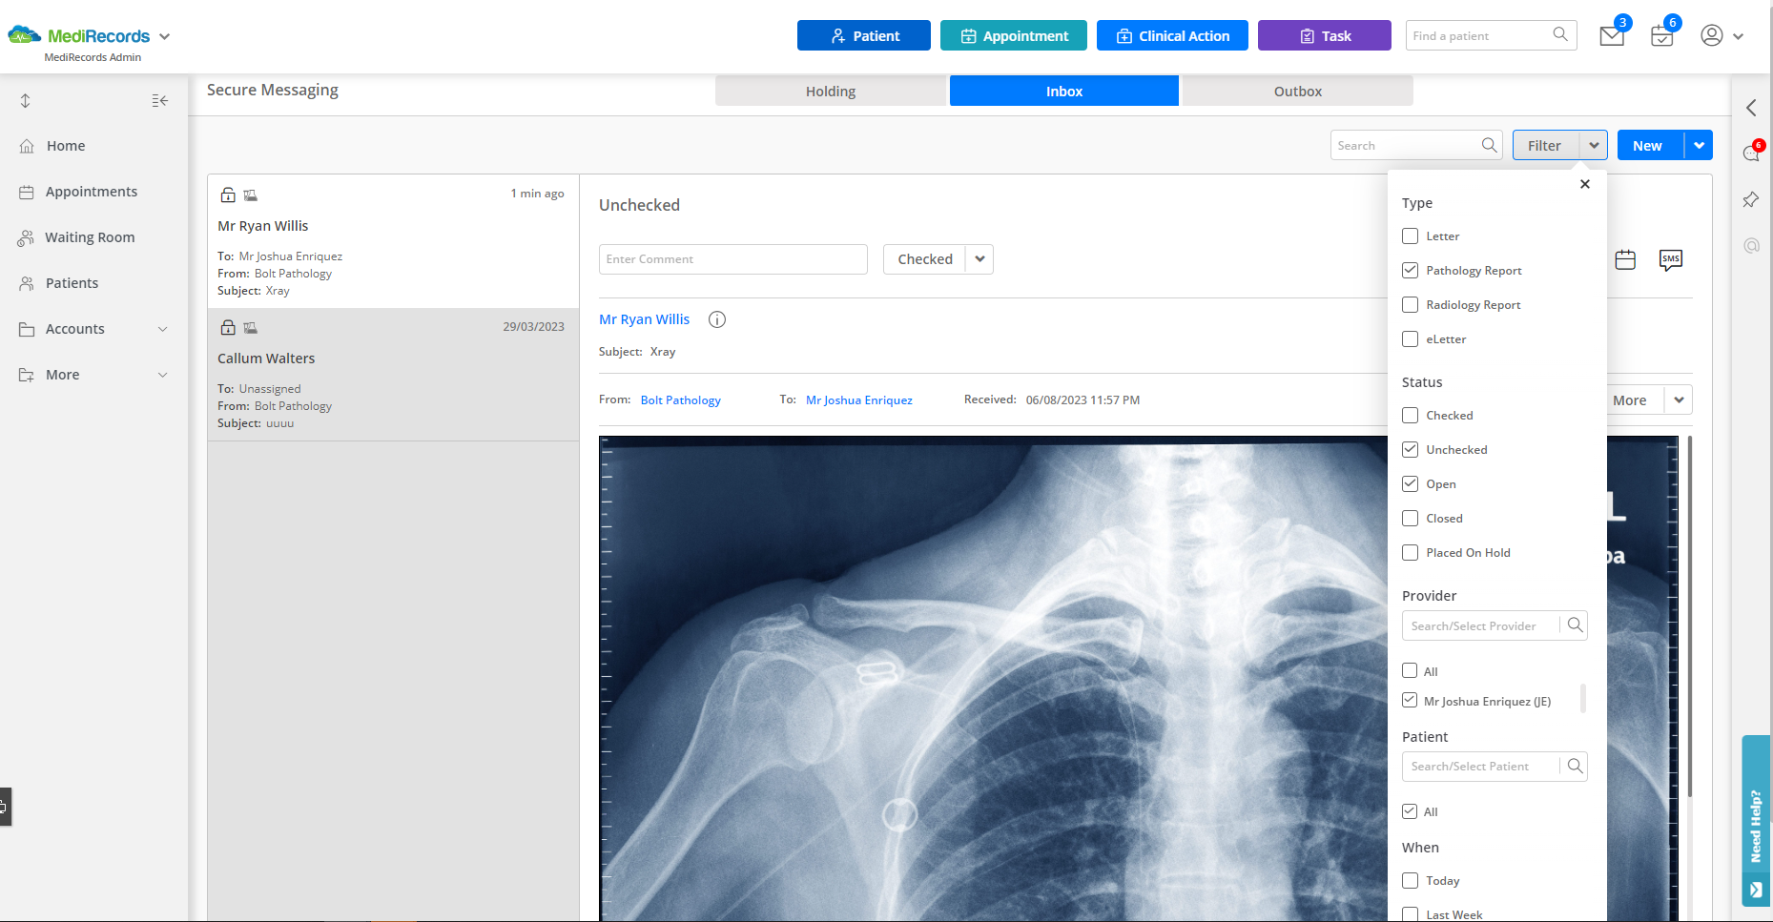The image size is (1773, 922).
Task: Click the lock icon on Callum Walters message
Action: pyautogui.click(x=228, y=327)
